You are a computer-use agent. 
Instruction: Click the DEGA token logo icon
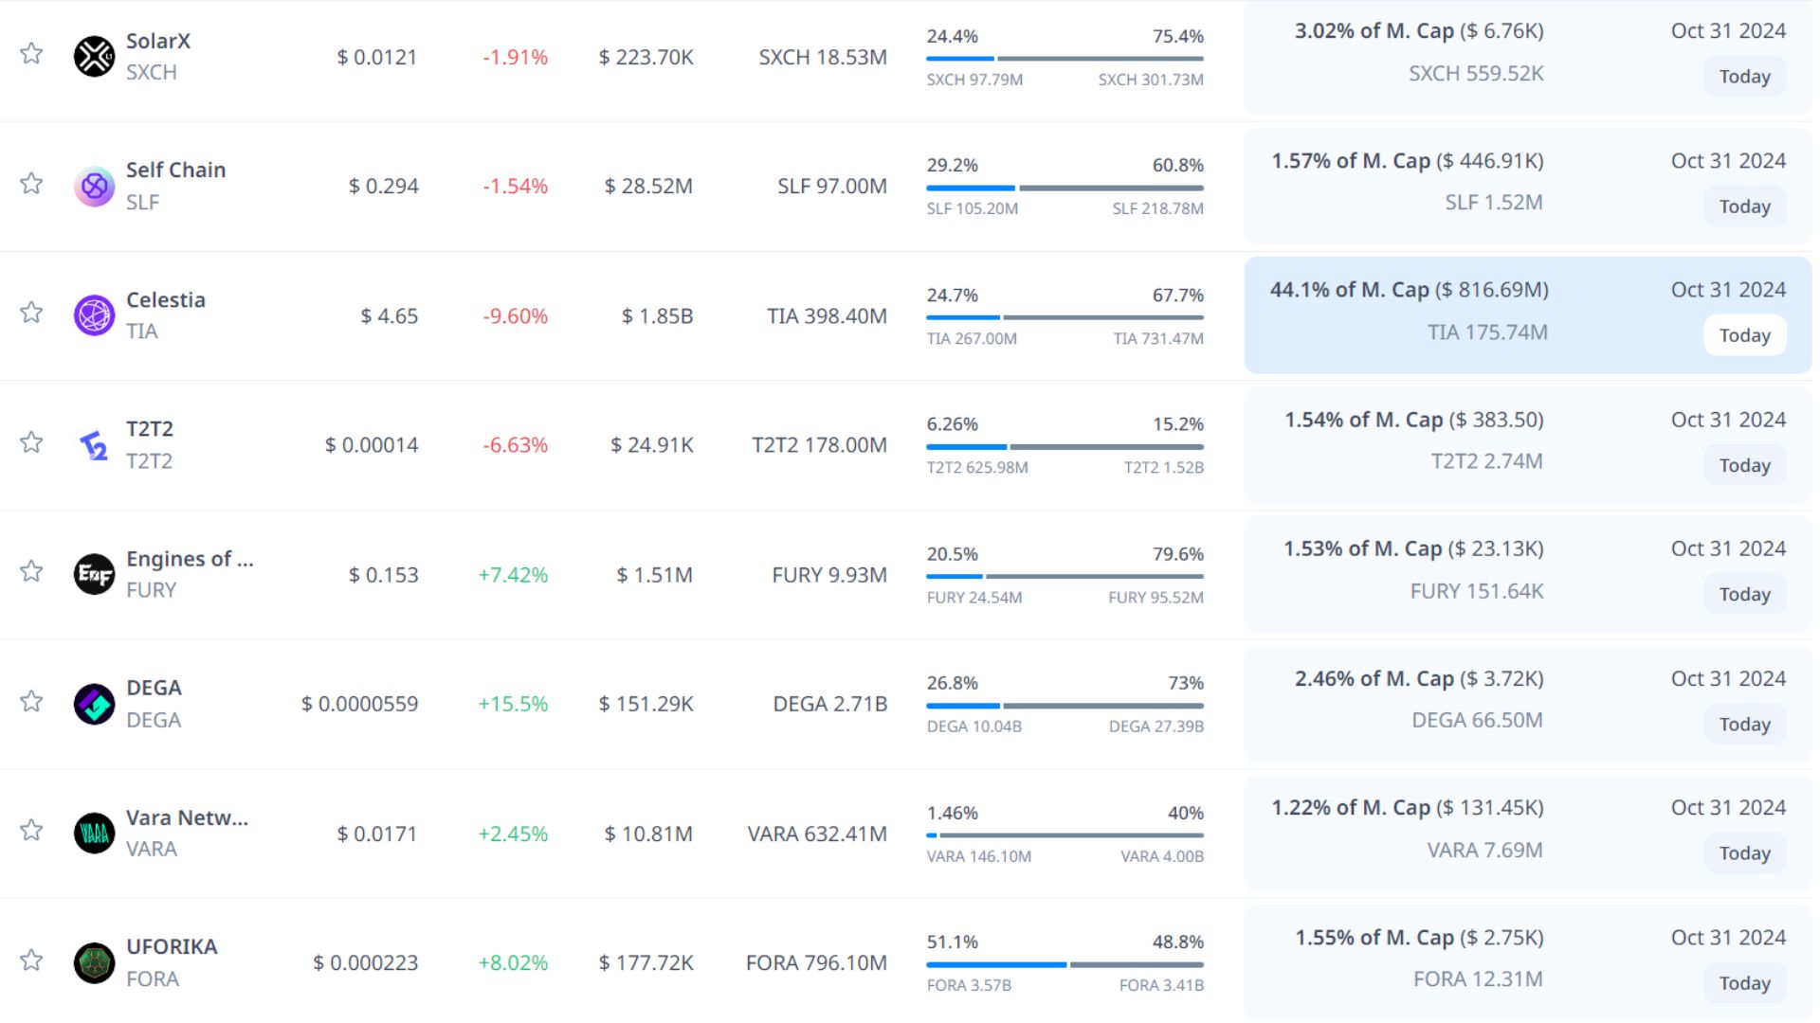94,704
